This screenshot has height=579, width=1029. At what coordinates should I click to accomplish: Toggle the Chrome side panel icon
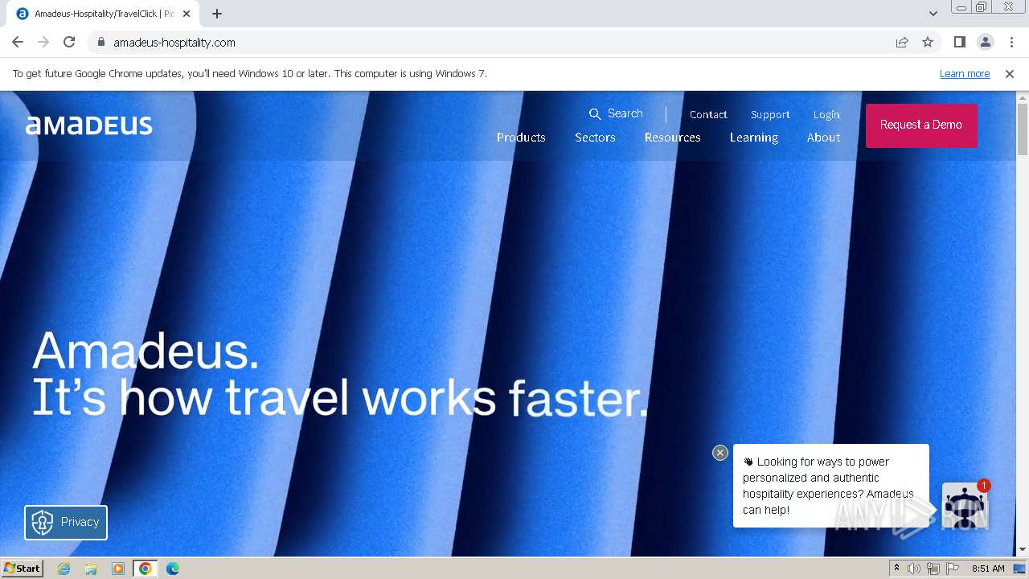(960, 42)
